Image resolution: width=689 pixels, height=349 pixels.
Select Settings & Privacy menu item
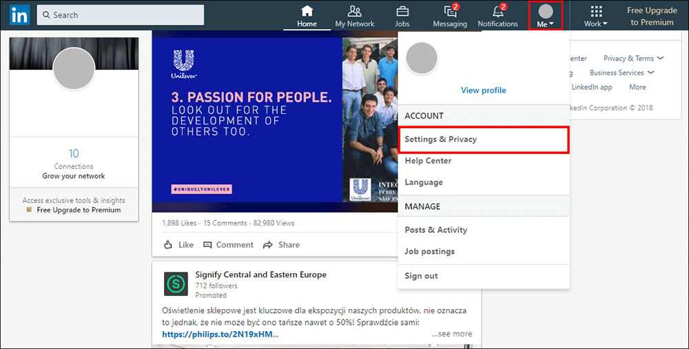[x=484, y=139]
